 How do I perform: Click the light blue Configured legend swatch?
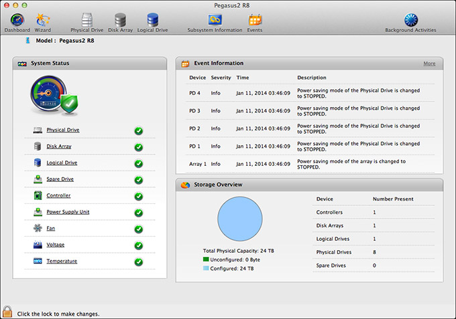(206, 268)
